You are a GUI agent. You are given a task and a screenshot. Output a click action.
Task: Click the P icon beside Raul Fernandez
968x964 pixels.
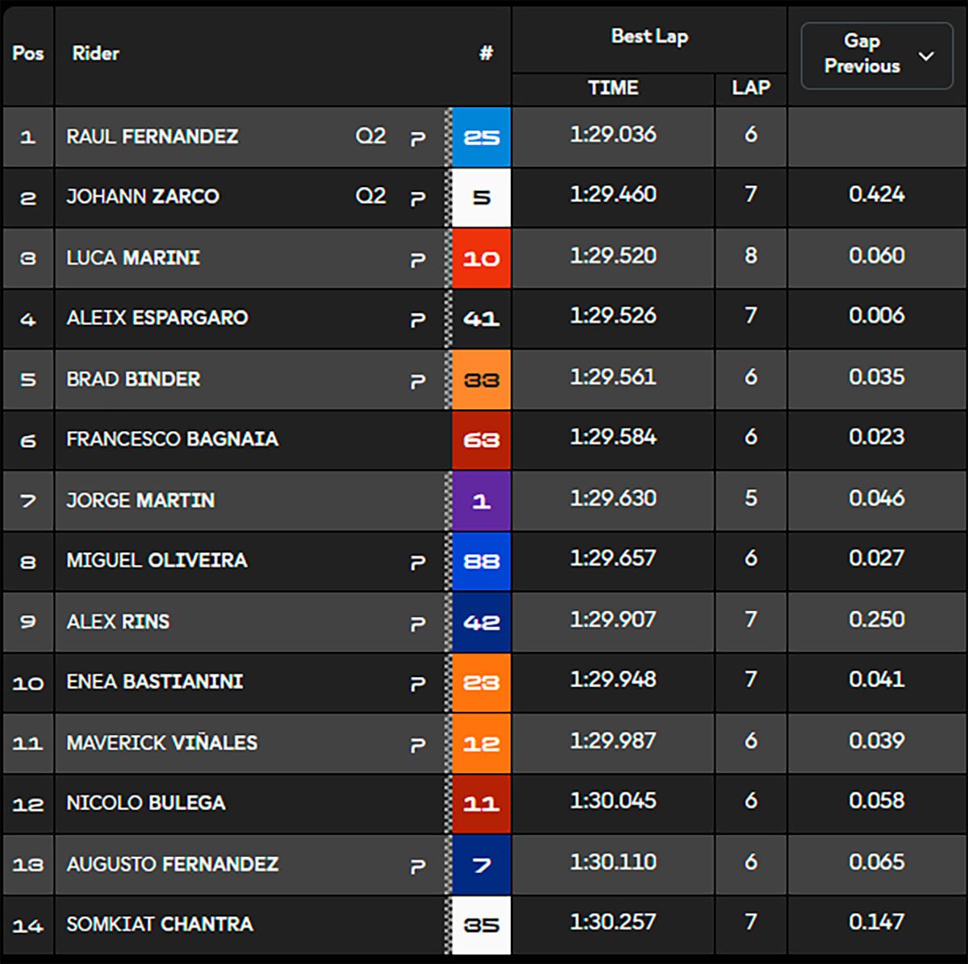click(x=418, y=139)
